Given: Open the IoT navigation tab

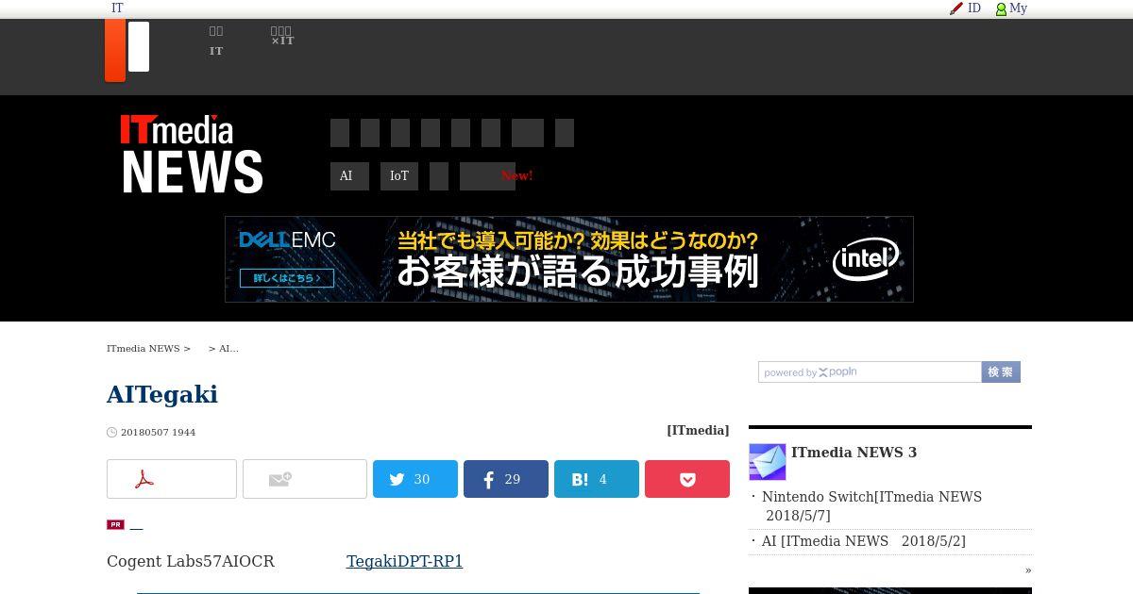Looking at the screenshot, I should 399,176.
